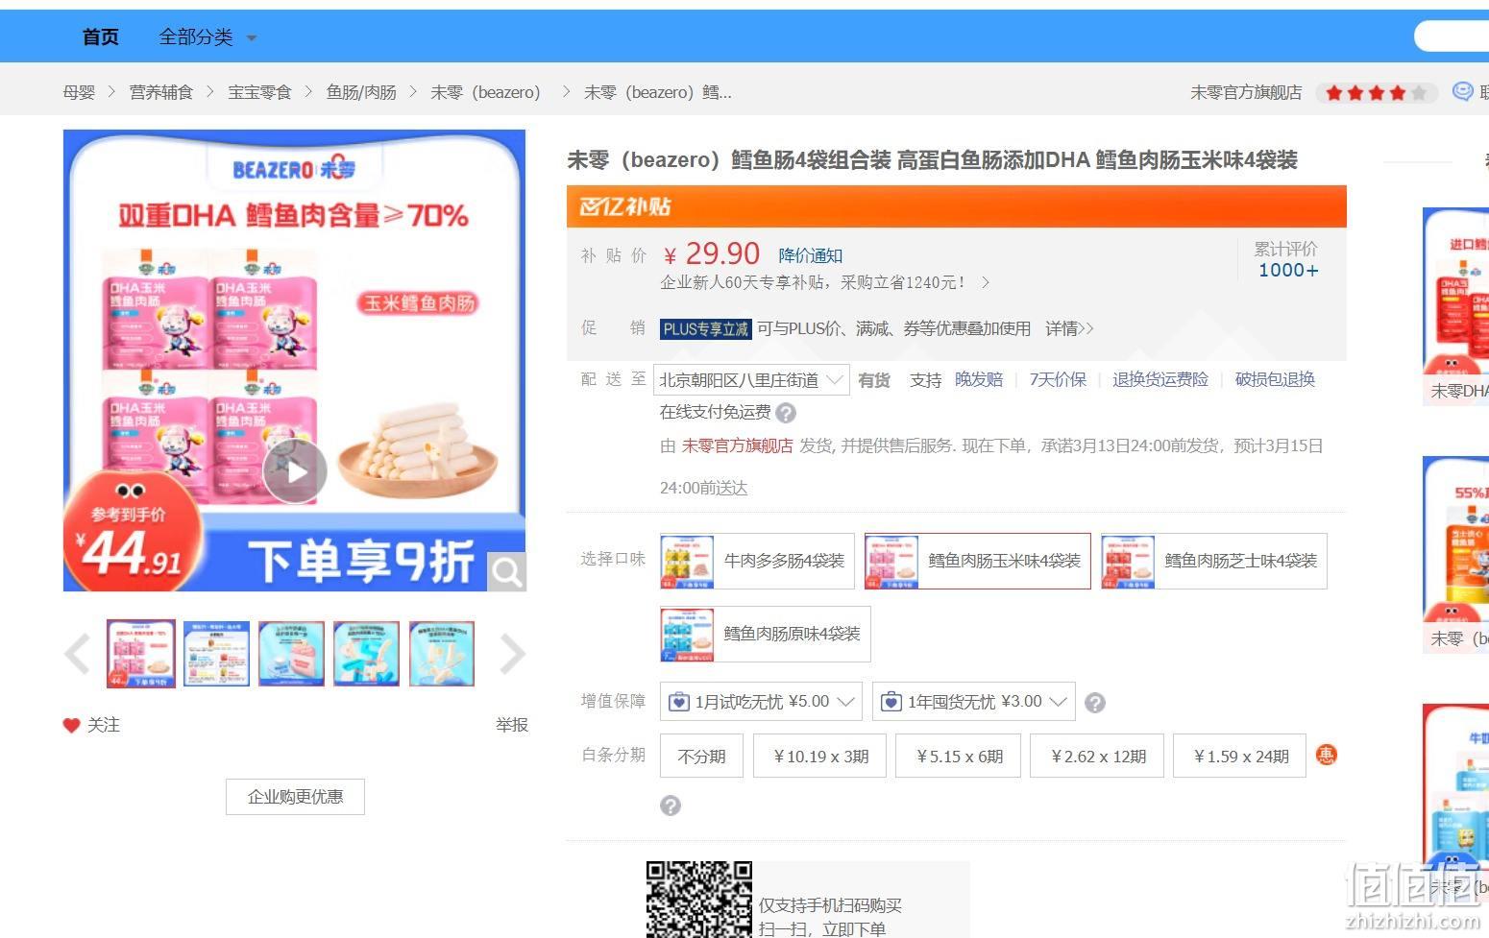Select flavor 鳕鱼肉肠芝士味4袋装
The height and width of the screenshot is (938, 1489).
coord(1214,561)
